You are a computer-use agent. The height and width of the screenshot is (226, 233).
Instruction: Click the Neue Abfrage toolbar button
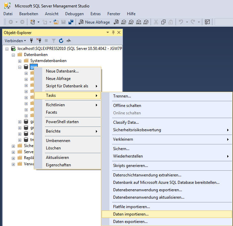pos(94,22)
